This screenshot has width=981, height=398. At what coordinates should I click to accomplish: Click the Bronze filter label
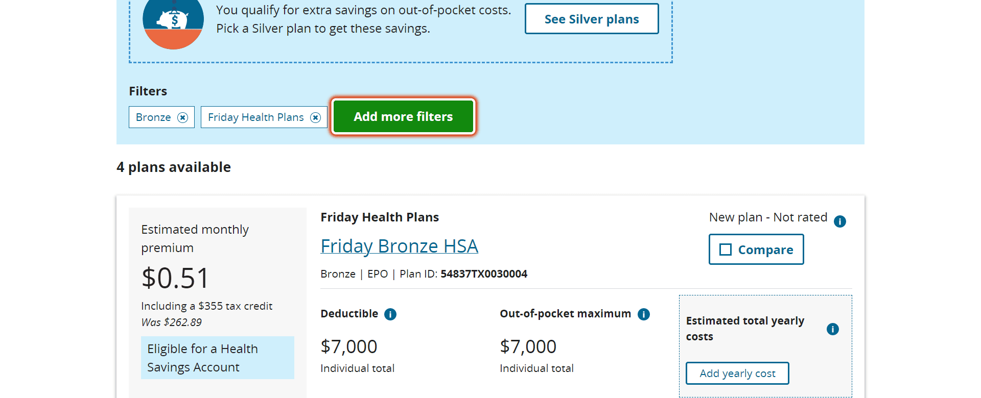(x=153, y=117)
